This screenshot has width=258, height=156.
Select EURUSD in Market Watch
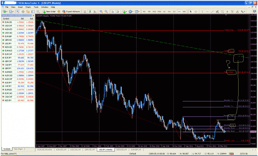(x=18, y=22)
